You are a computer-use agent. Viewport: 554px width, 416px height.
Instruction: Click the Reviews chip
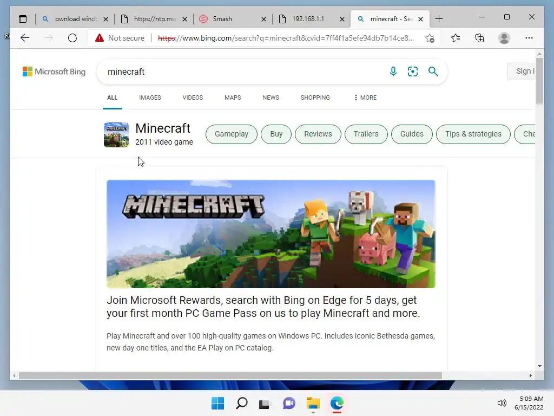[318, 134]
